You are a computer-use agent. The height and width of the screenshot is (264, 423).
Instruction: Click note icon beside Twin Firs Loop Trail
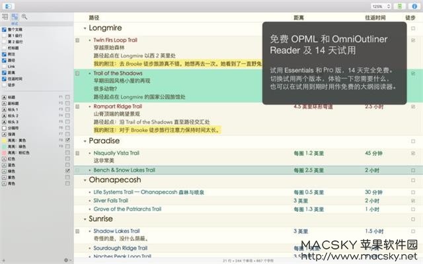(77, 40)
